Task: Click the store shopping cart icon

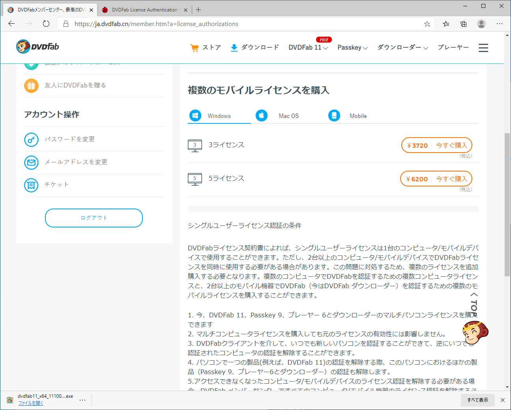Action: [194, 48]
